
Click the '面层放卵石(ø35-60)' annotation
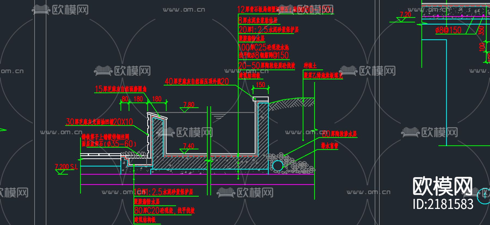tap(109, 144)
